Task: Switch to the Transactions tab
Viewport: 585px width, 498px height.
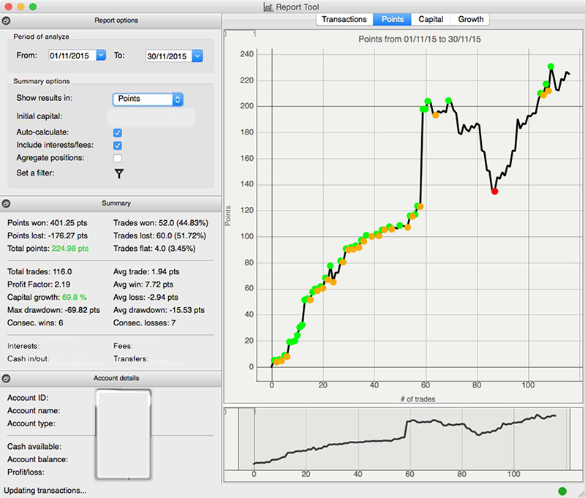Action: click(344, 19)
